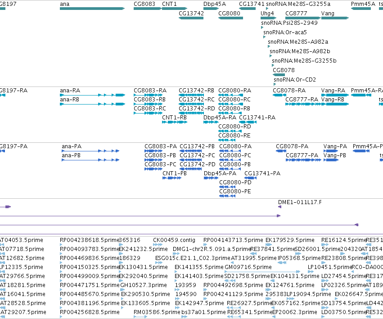Select the CG8080 gene label

(229, 14)
